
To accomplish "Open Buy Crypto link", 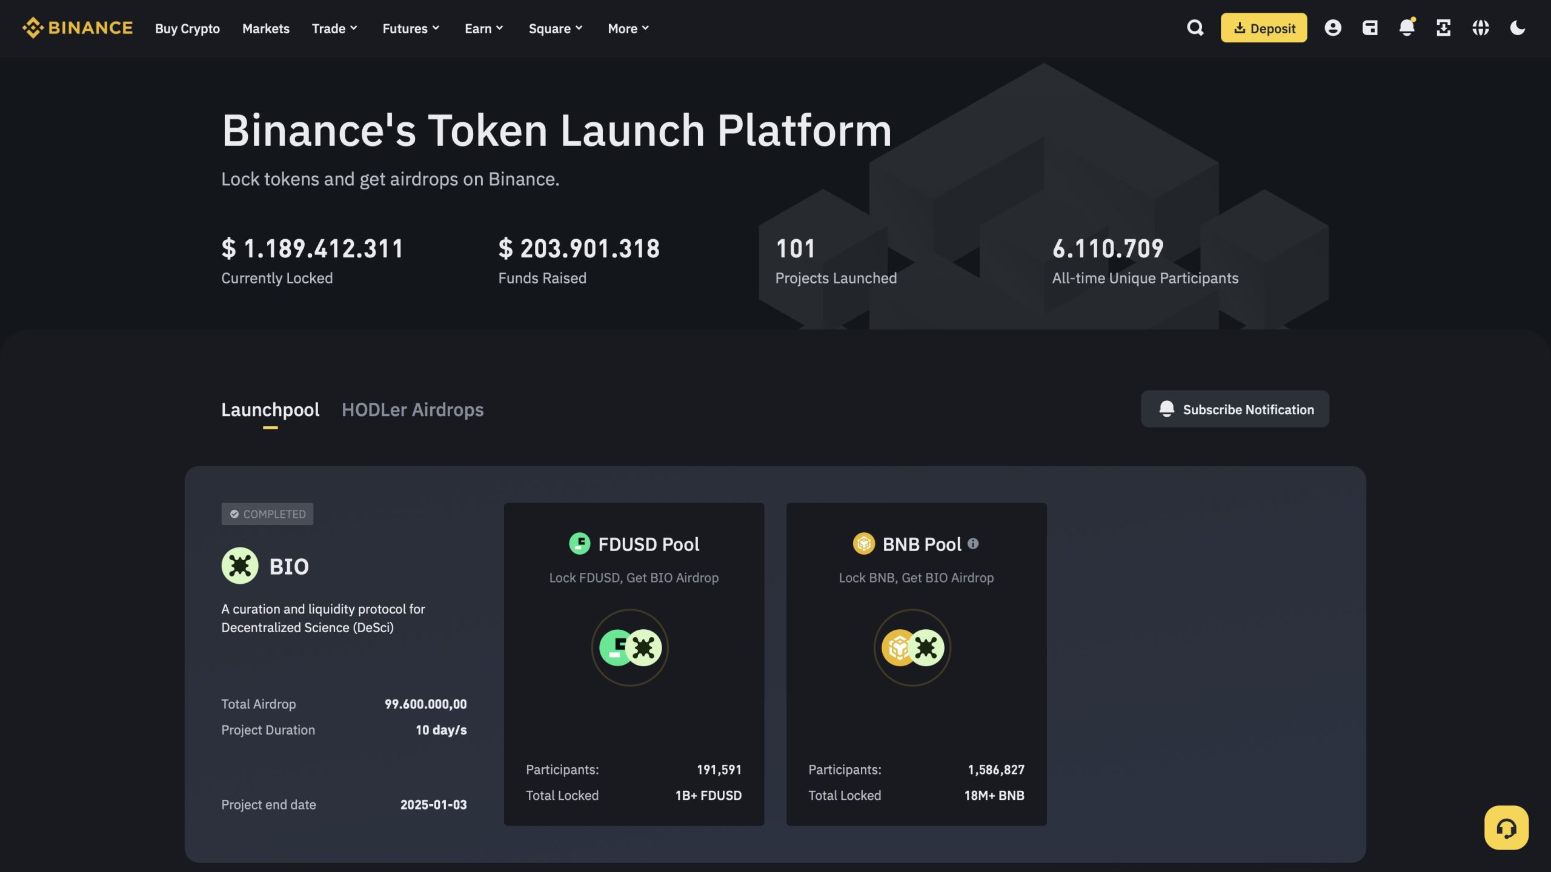I will point(187,28).
